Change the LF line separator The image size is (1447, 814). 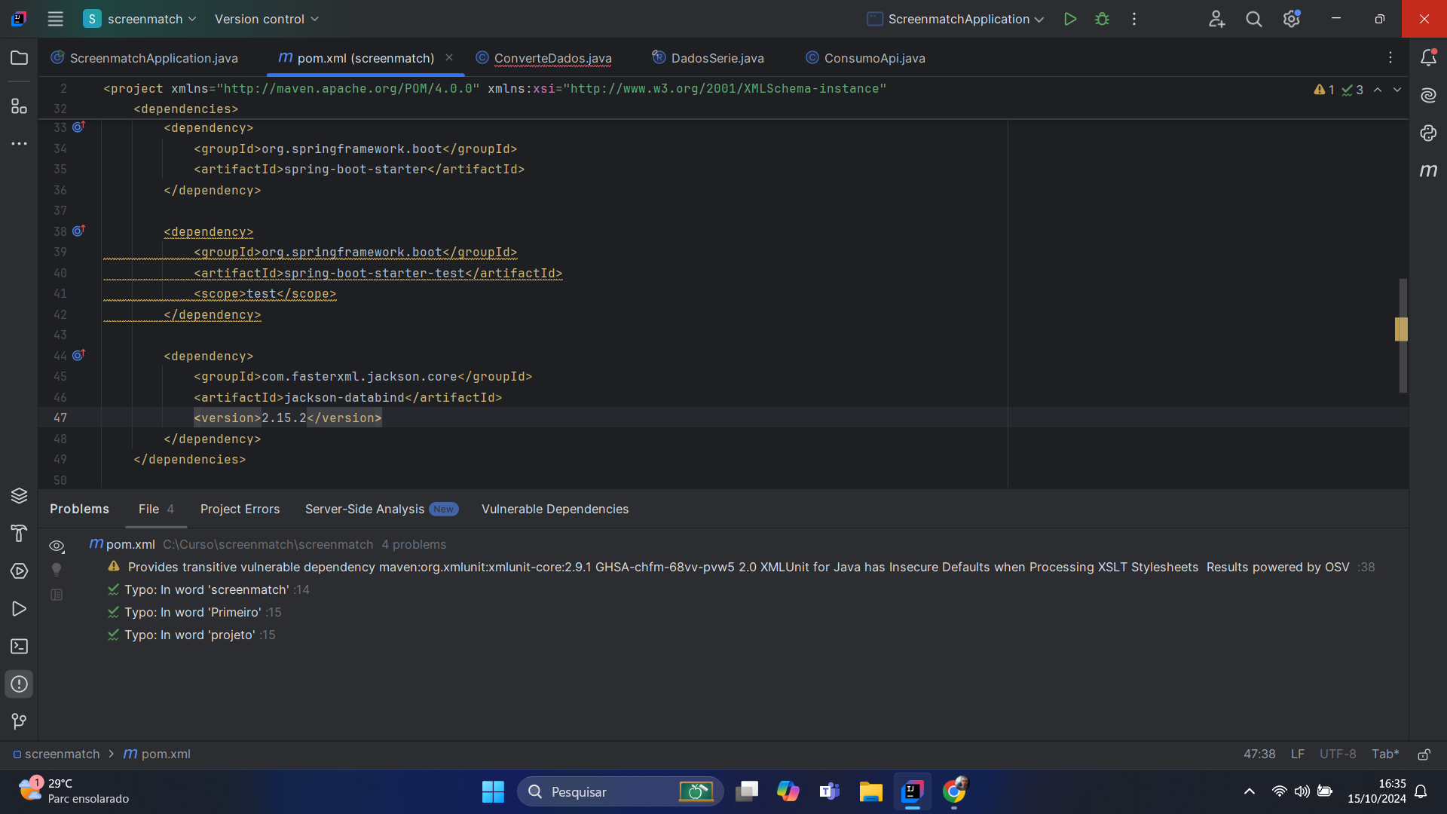pos(1297,754)
